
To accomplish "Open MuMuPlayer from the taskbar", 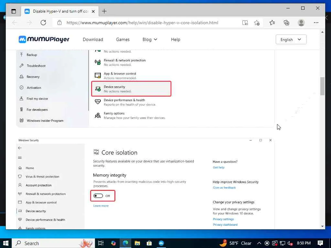I will 161,243.
